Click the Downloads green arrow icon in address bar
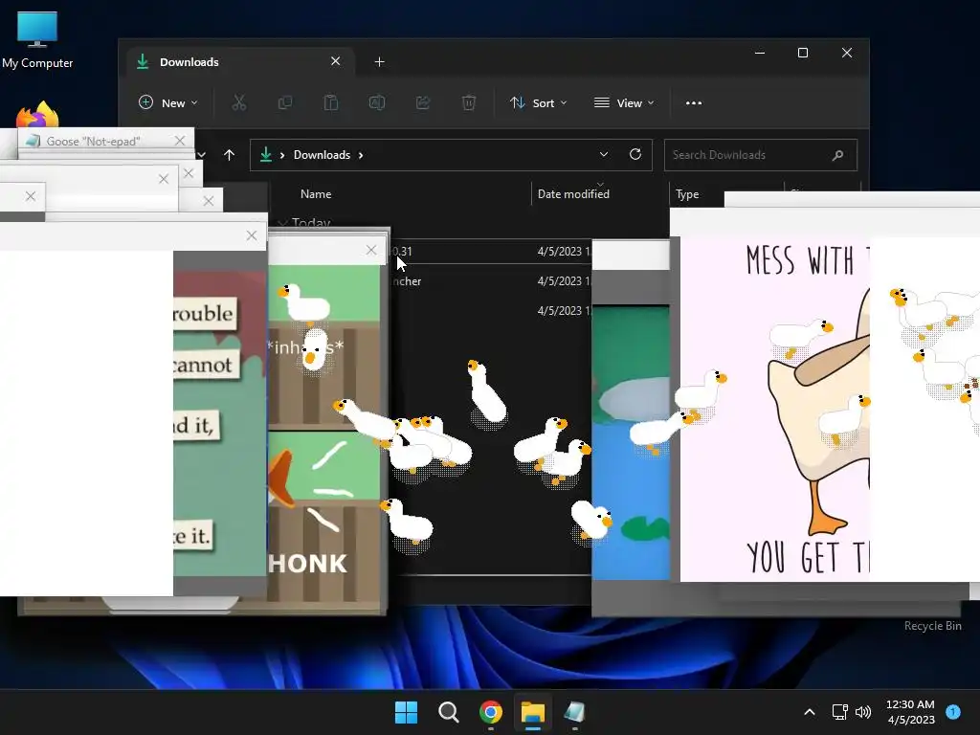Viewport: 980px width, 735px height. click(x=266, y=154)
